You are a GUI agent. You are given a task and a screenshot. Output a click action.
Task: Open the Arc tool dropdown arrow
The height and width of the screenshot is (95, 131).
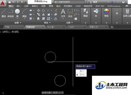[x=25, y=18]
